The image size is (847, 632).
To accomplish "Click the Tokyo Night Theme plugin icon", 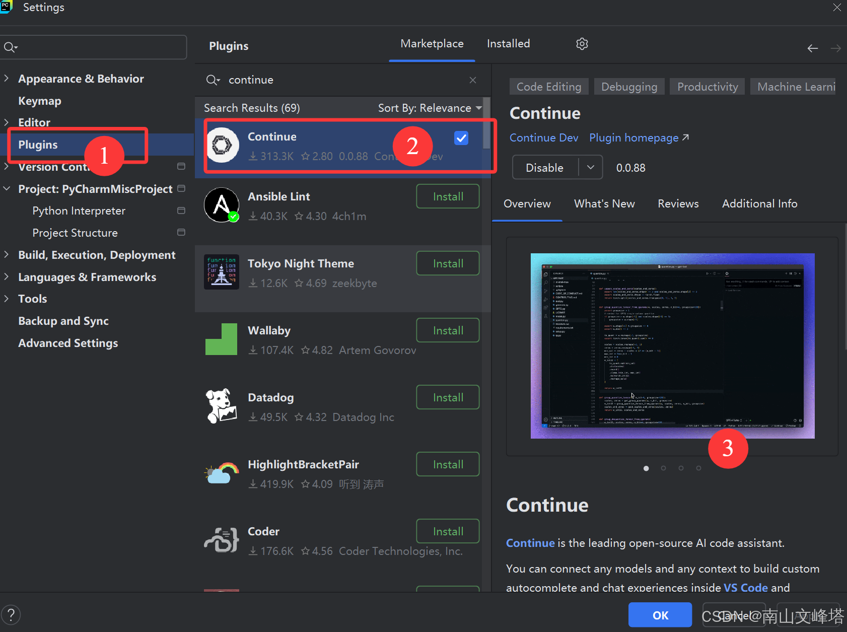I will tap(222, 272).
